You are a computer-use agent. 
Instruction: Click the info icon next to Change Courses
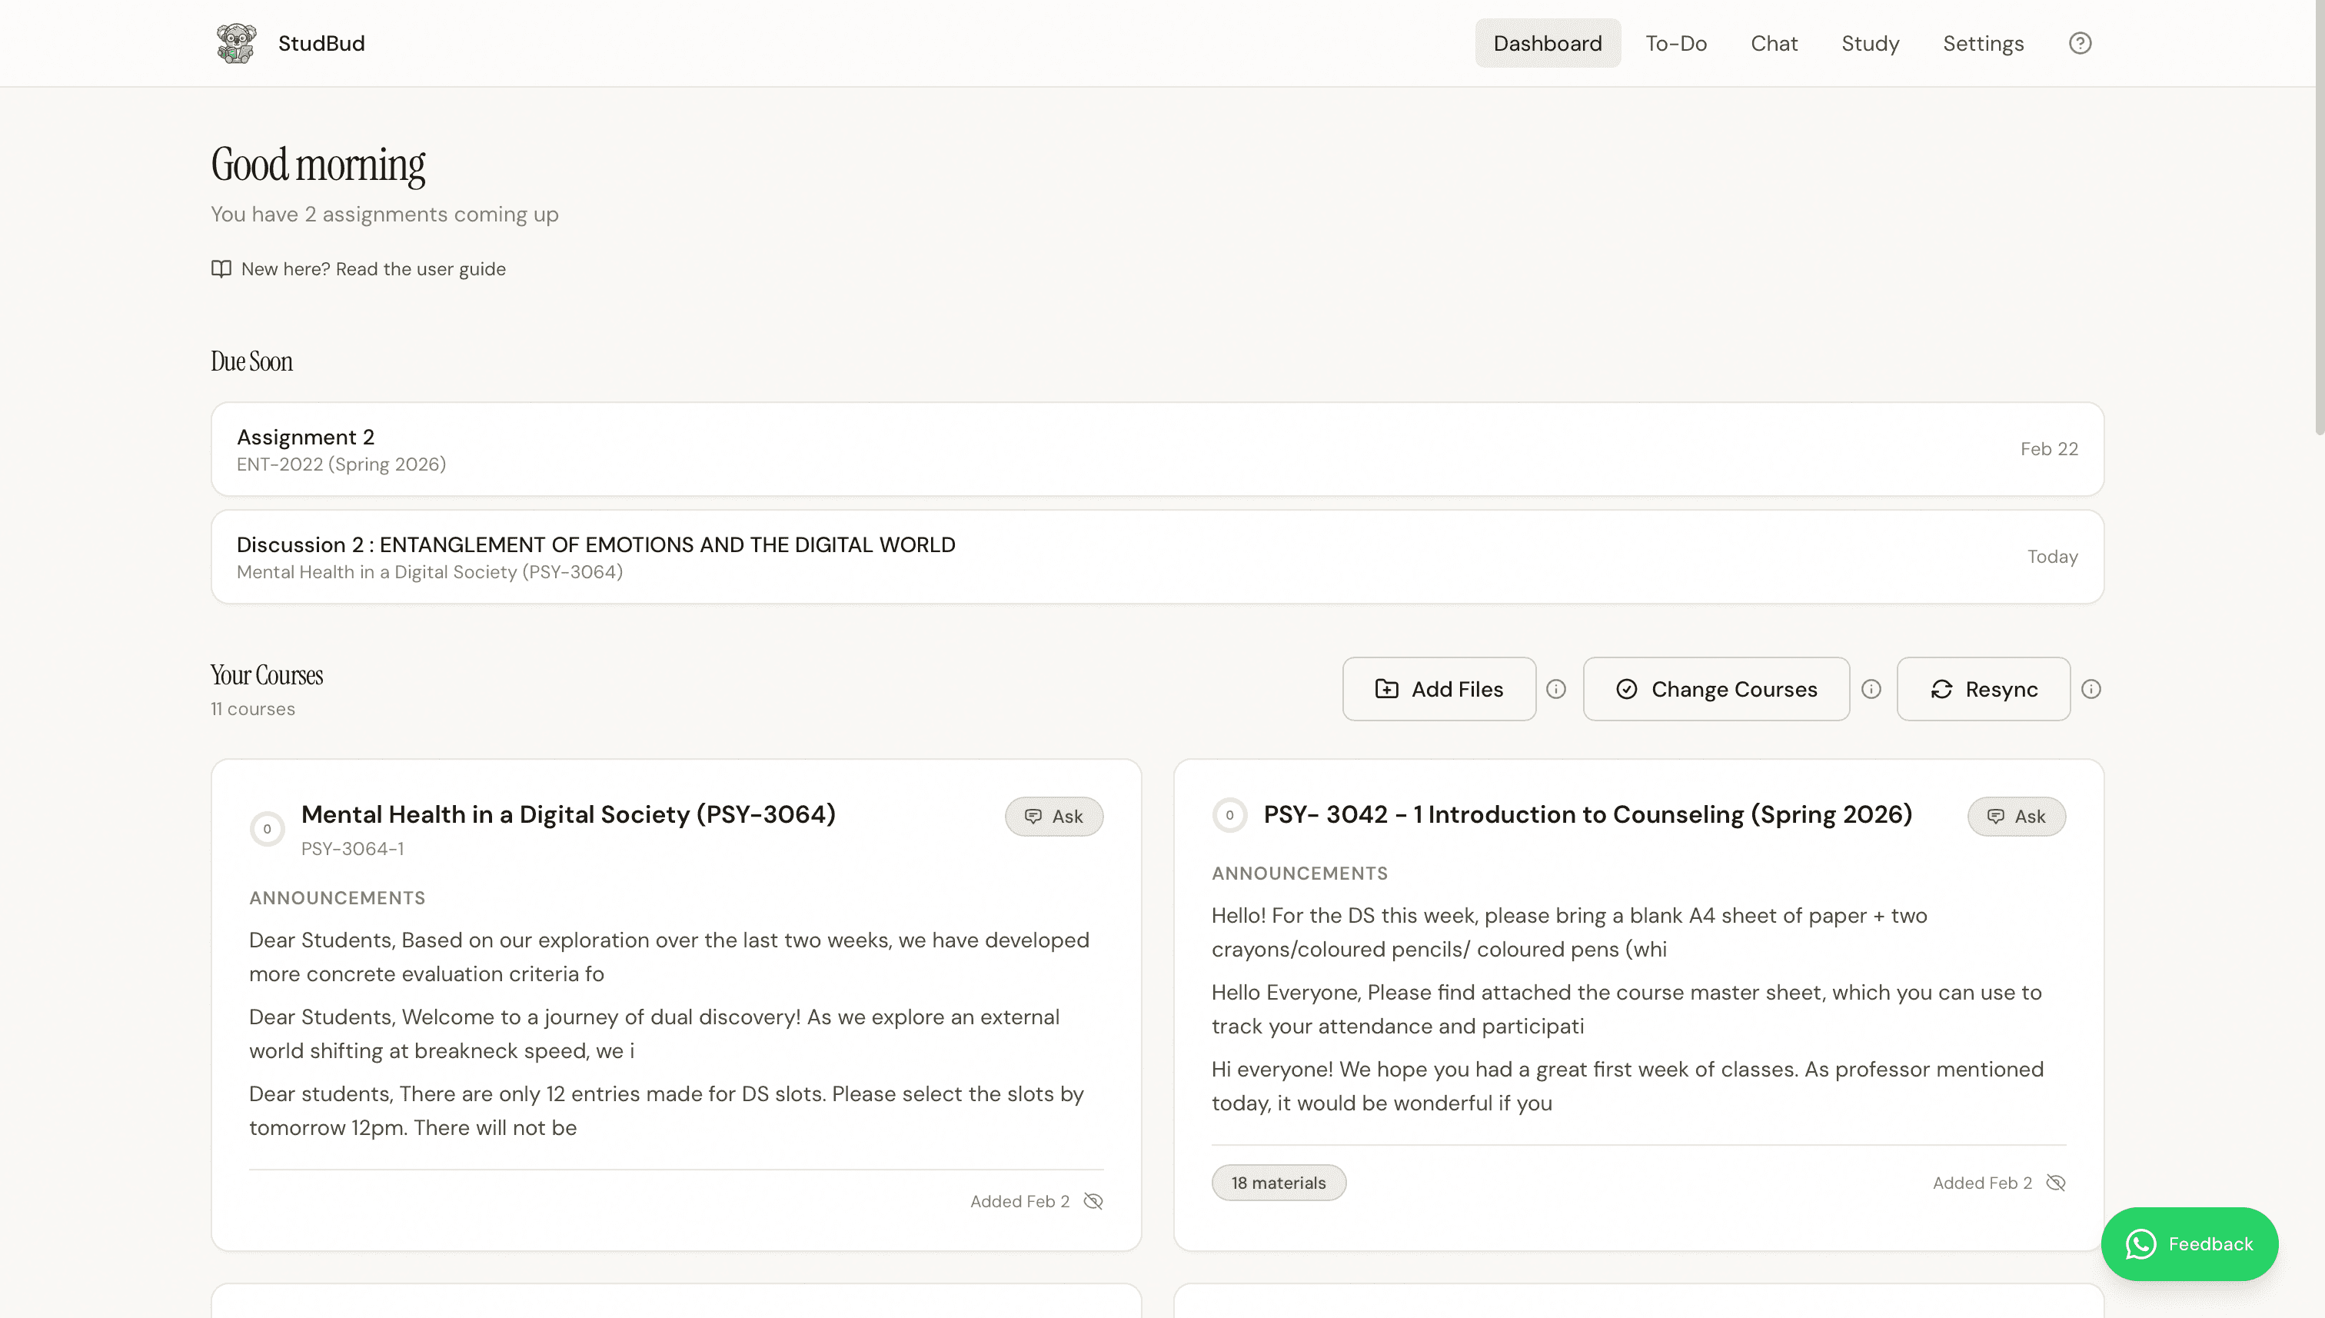[x=1871, y=689]
